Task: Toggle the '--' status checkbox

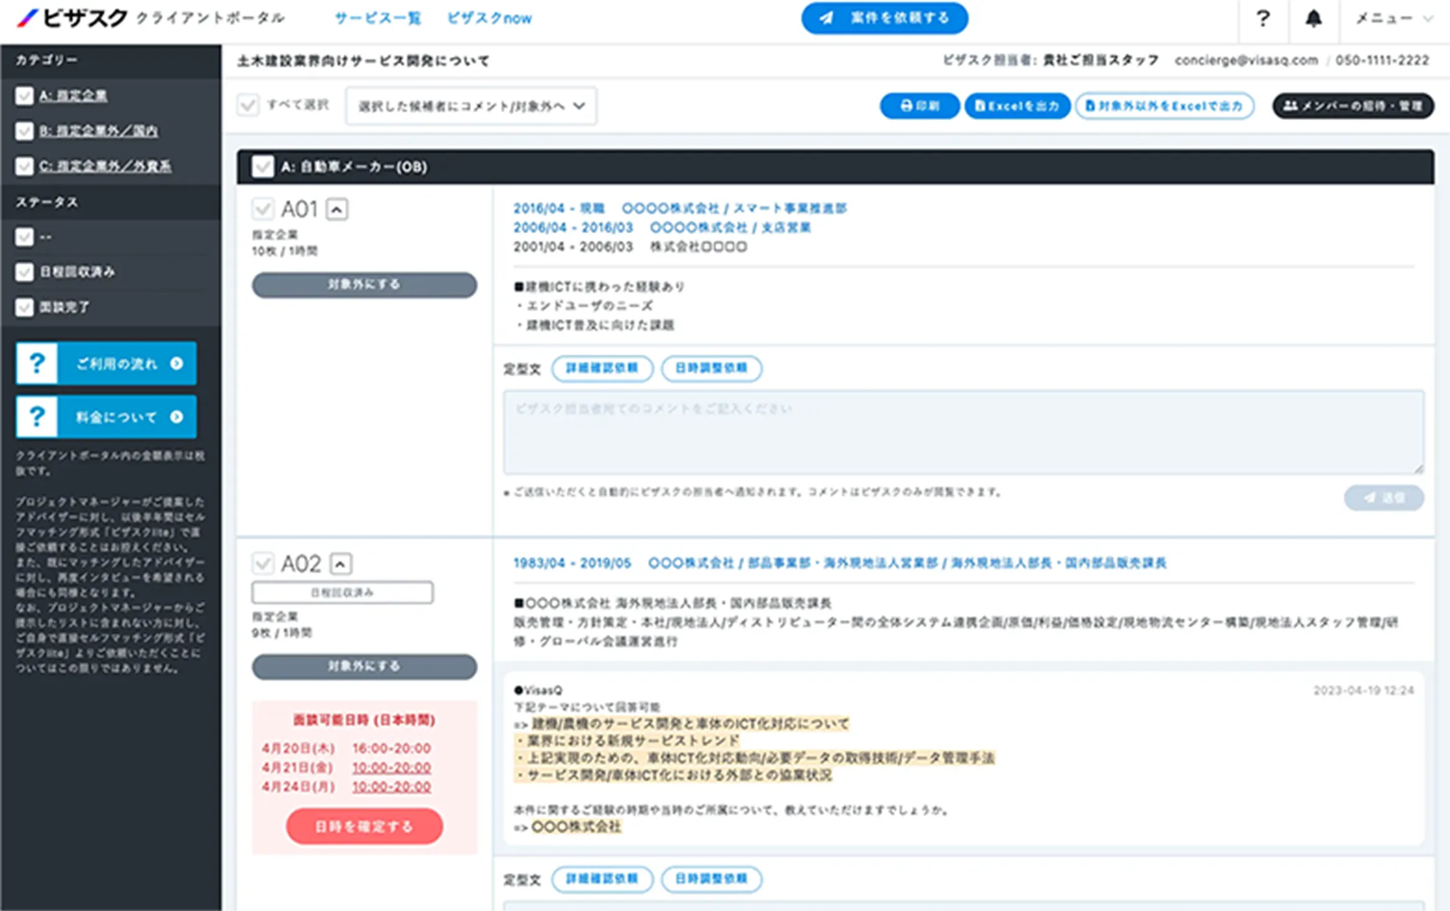Action: pos(24,237)
